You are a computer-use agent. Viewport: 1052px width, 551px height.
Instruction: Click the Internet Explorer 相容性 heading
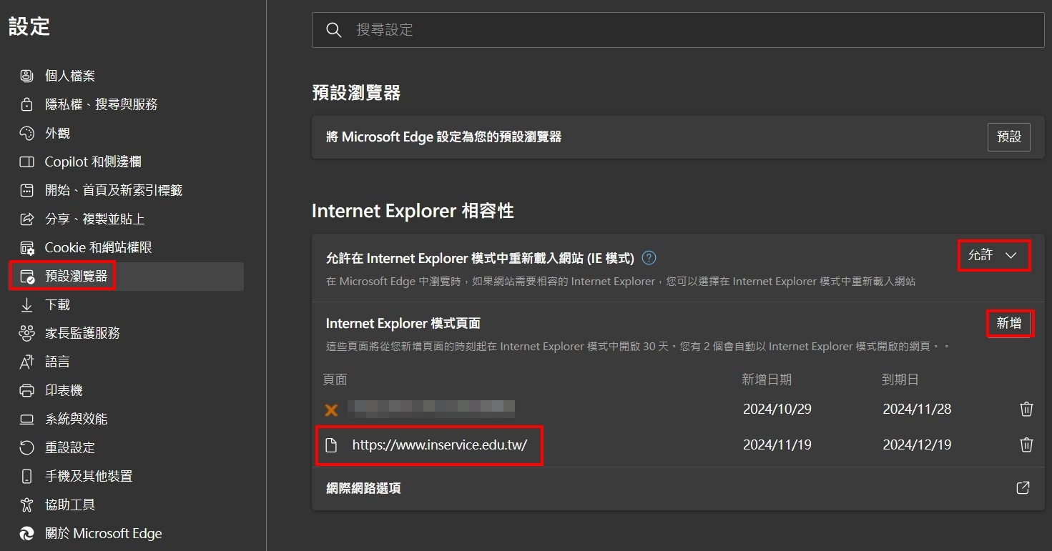coord(413,211)
